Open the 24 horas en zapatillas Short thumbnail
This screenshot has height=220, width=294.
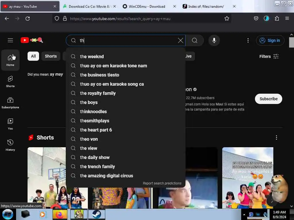(x=247, y=178)
